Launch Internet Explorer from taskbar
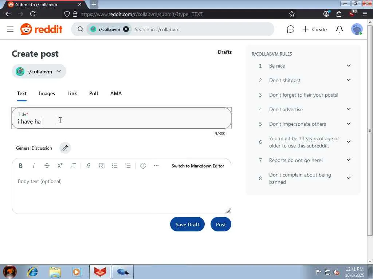373x279 pixels. 32,272
